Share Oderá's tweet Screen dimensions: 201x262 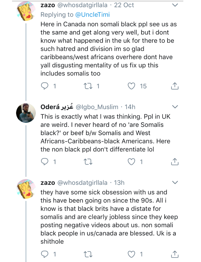pyautogui.click(x=174, y=162)
